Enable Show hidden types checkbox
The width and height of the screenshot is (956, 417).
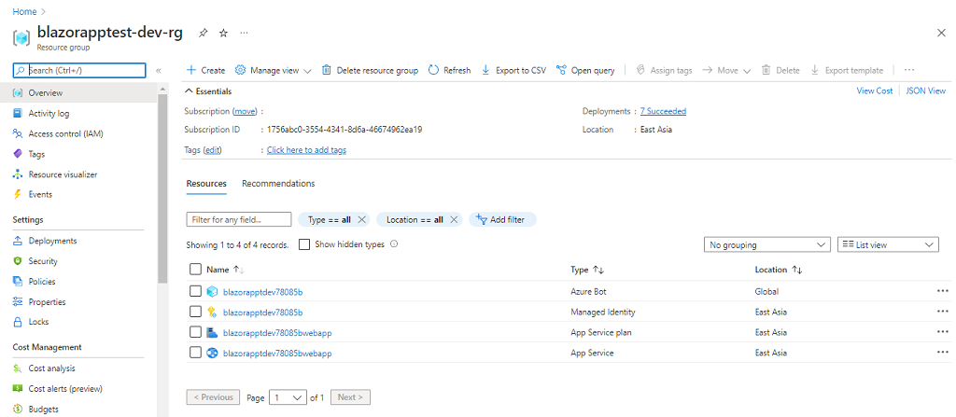(304, 244)
